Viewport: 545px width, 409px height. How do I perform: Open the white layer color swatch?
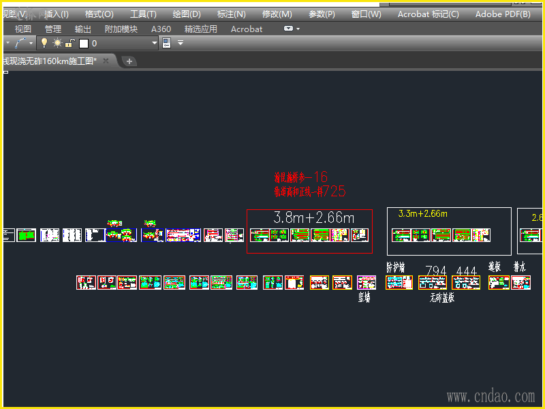click(x=84, y=44)
